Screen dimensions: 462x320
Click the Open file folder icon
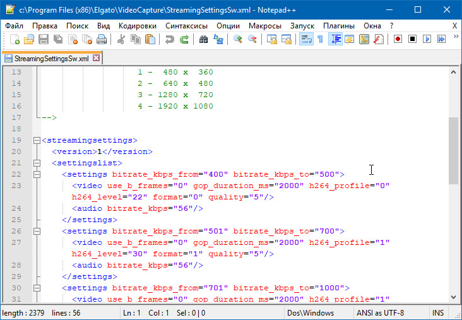pyautogui.click(x=29, y=40)
